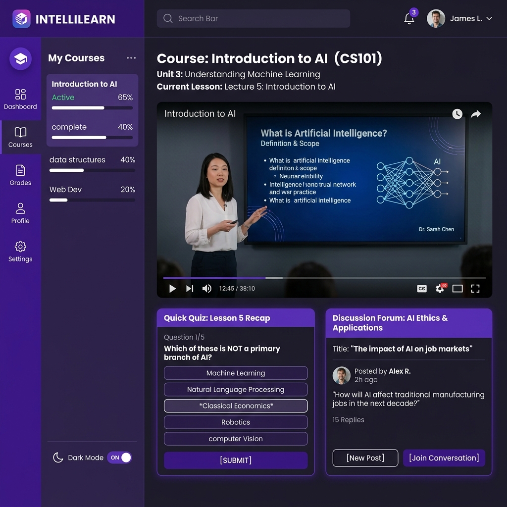The height and width of the screenshot is (507, 507).
Task: Open poster name Alex R.
Action: pos(400,371)
